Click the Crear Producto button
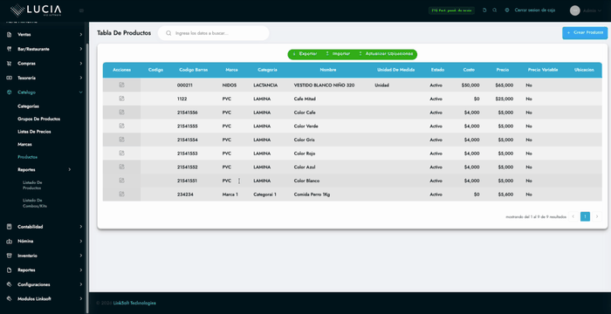This screenshot has height=314, width=611. 585,33
